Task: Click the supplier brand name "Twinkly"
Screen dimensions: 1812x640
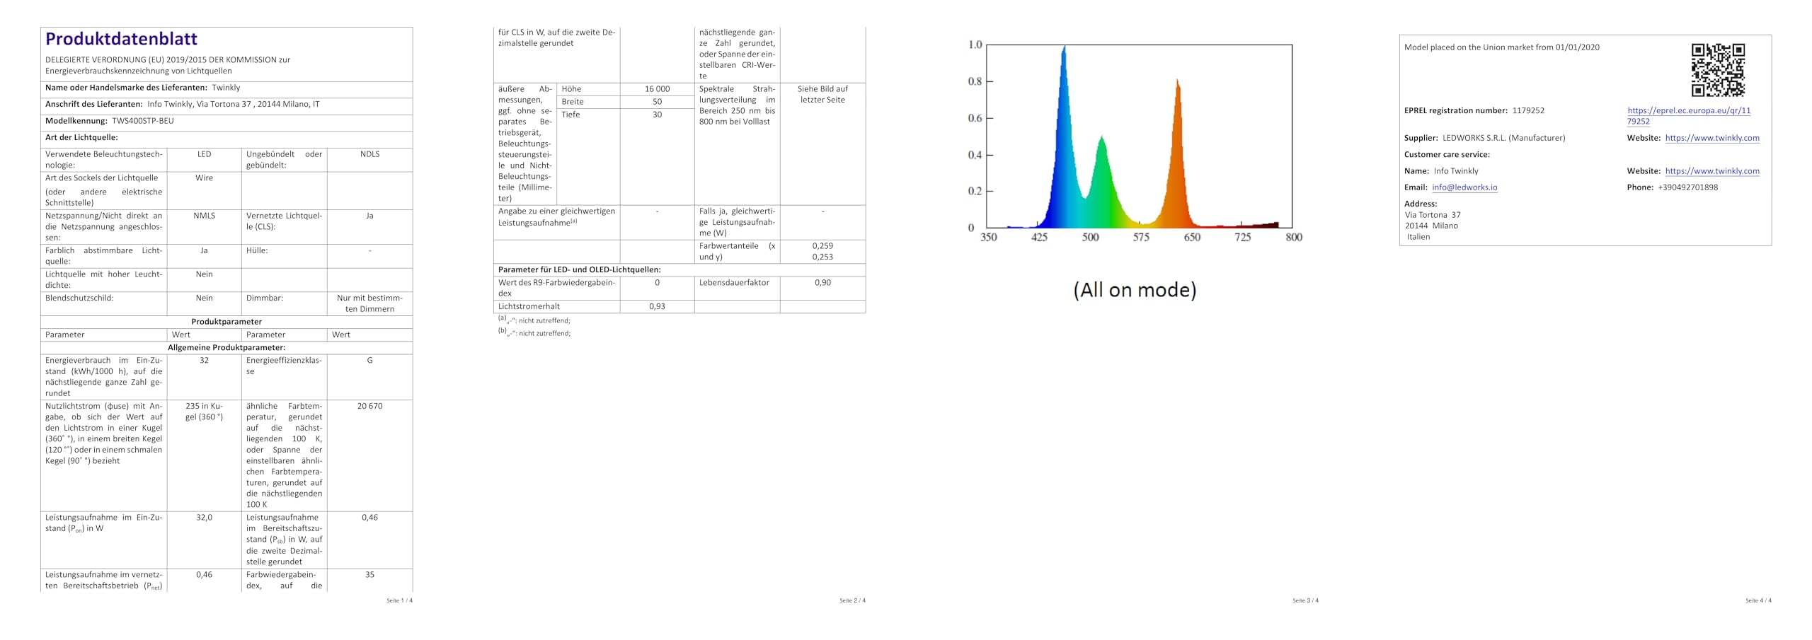Action: [x=226, y=88]
